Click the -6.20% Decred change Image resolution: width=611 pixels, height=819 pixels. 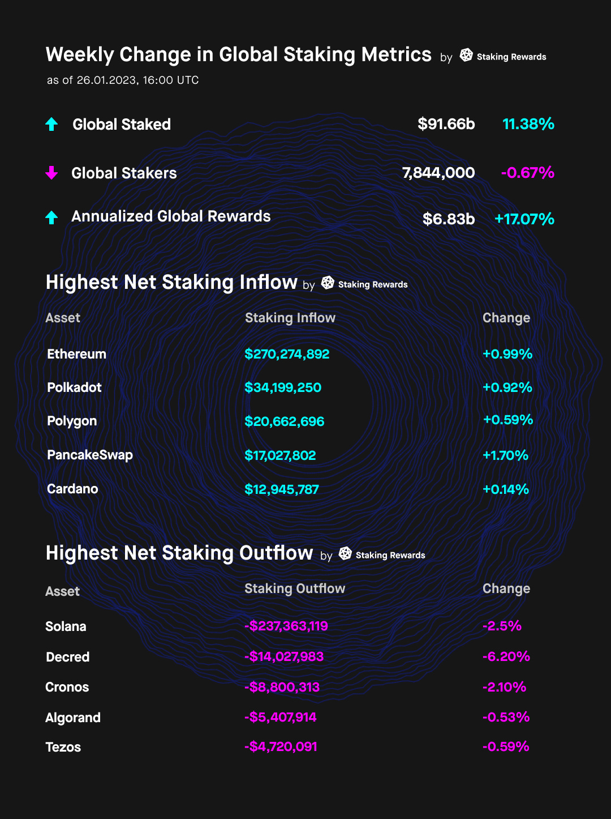coord(506,656)
